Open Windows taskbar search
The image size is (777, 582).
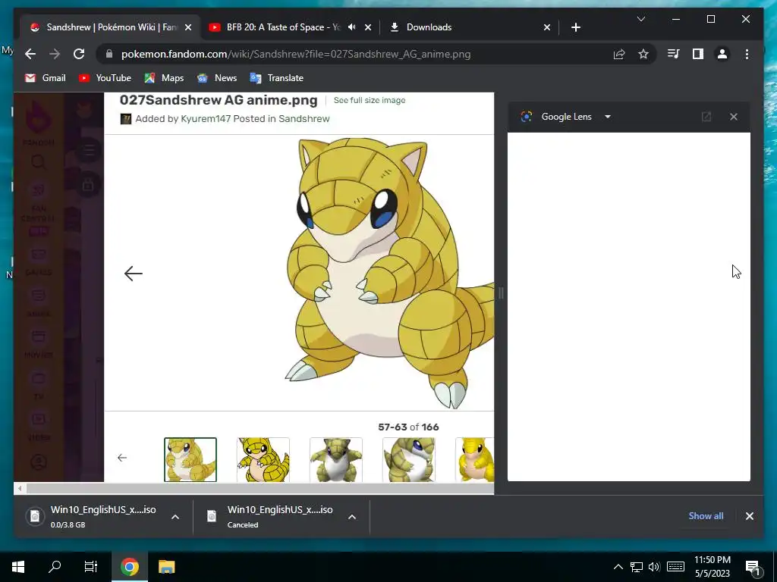click(x=55, y=567)
